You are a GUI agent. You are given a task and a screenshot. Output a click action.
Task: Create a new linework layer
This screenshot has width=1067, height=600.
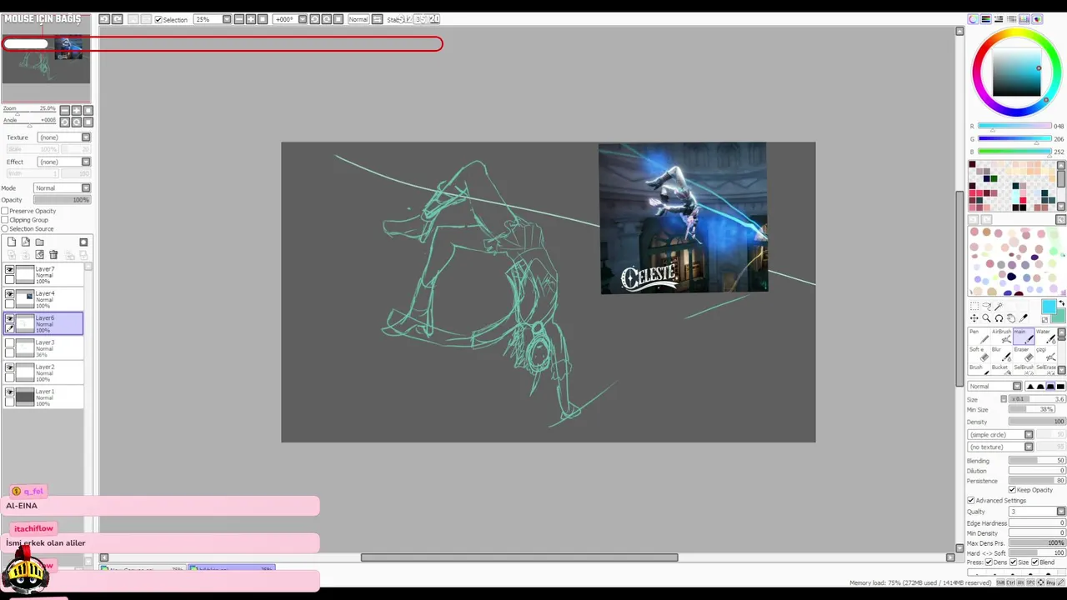26,242
